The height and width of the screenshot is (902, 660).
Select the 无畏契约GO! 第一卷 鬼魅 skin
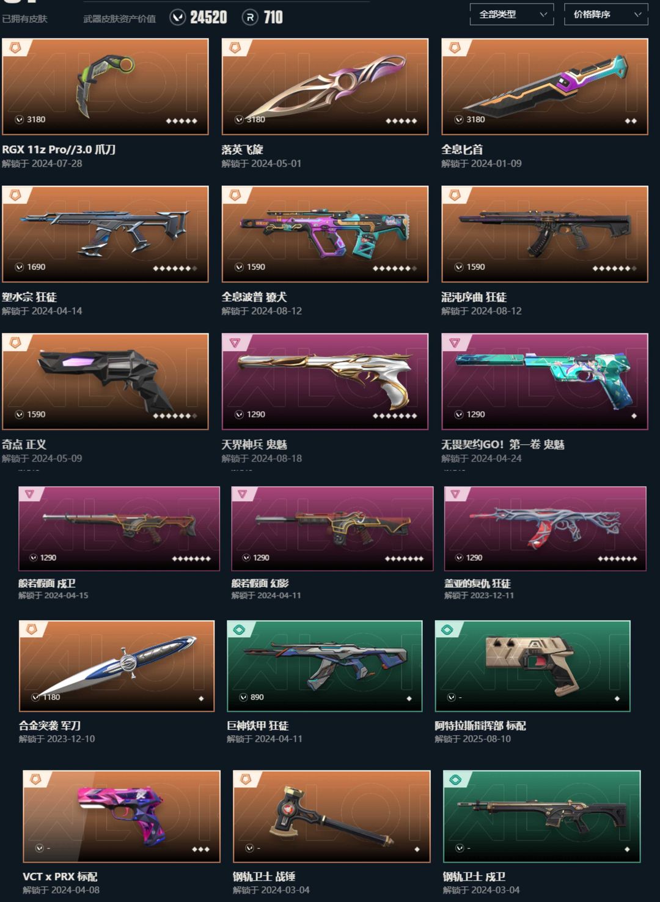point(544,382)
